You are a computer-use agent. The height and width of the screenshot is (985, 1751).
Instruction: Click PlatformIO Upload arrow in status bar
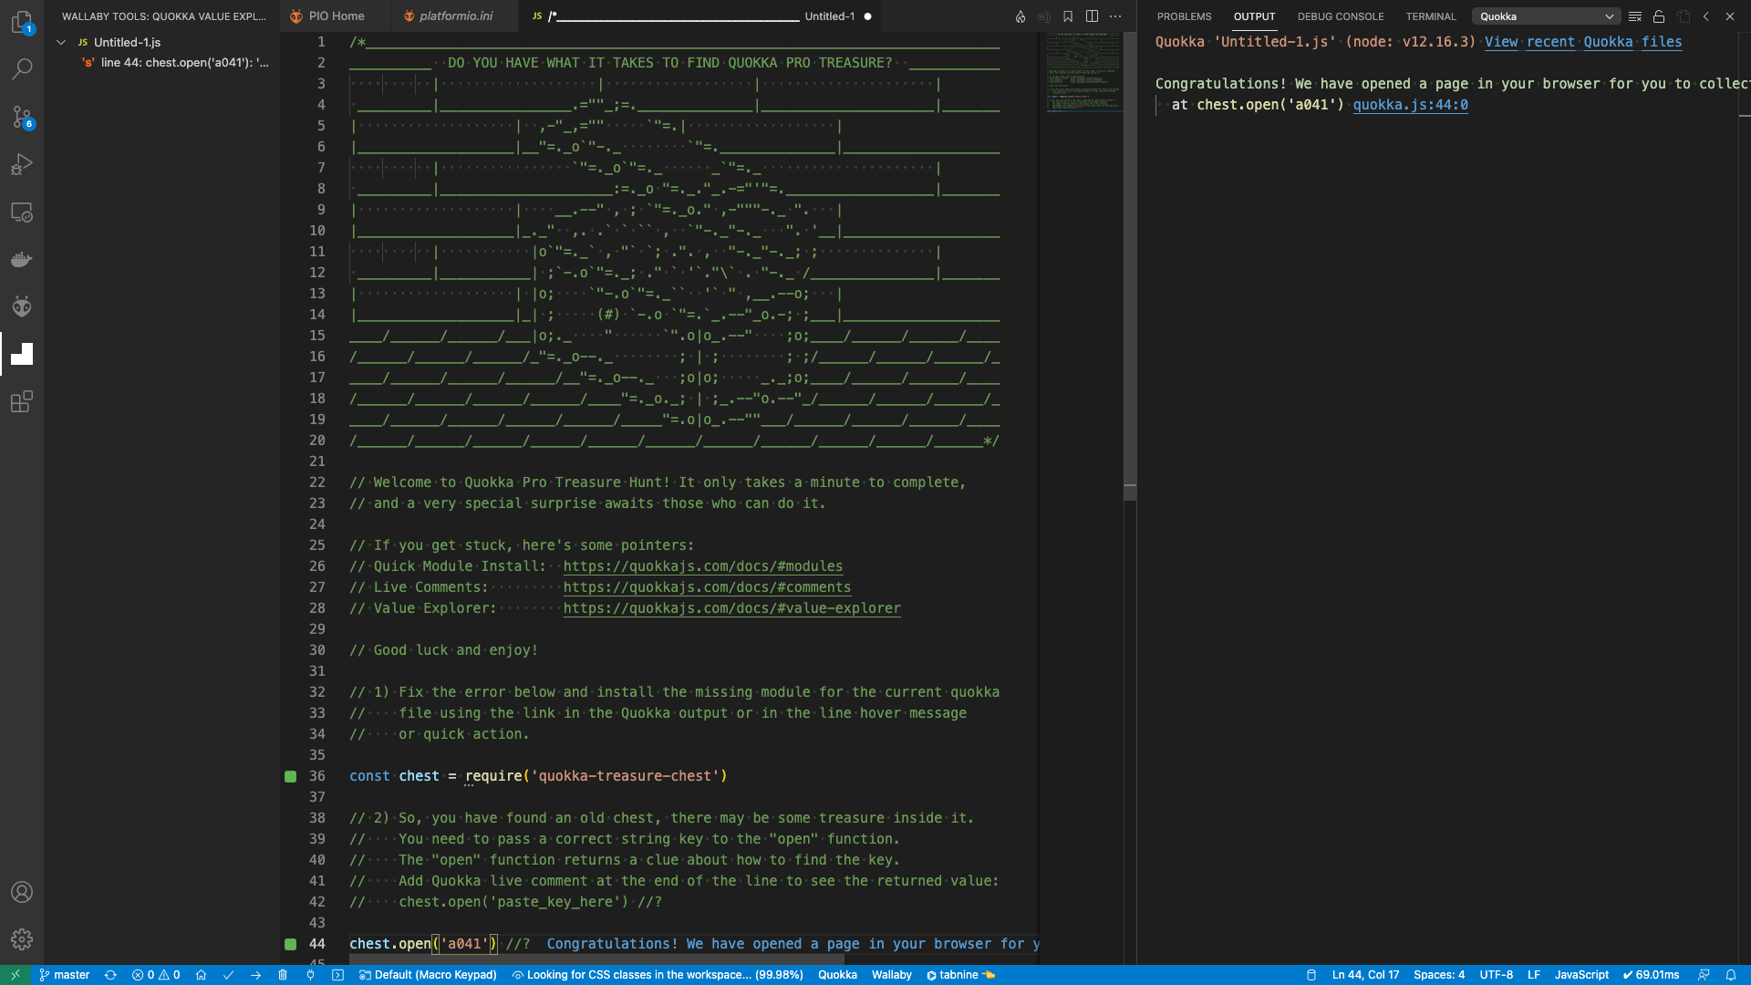click(255, 975)
